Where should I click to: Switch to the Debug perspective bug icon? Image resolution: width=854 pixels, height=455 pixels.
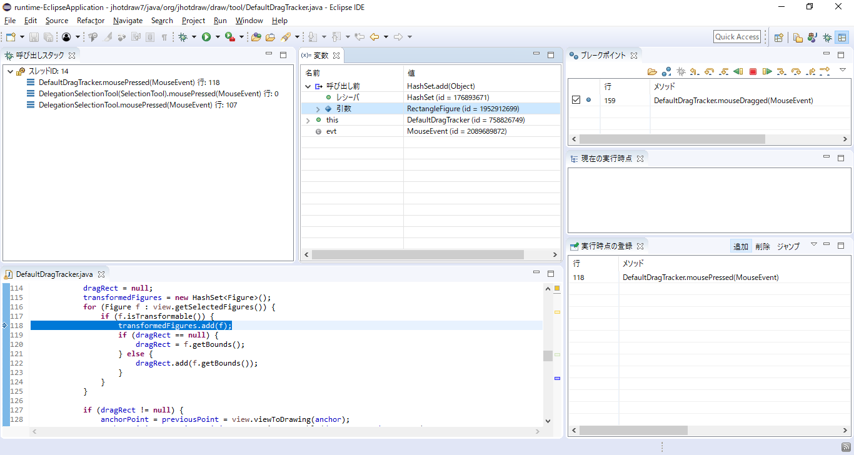(827, 37)
